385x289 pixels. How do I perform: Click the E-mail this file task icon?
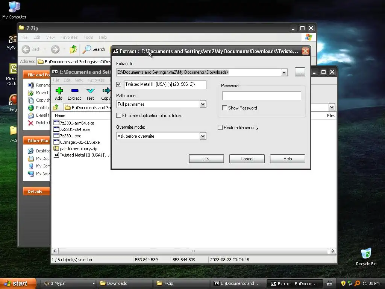coord(31,115)
